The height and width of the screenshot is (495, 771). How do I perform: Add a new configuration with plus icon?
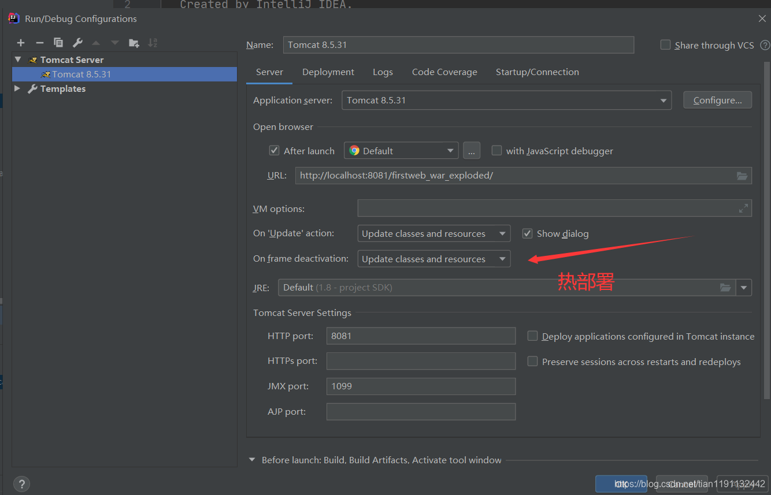pyautogui.click(x=21, y=43)
